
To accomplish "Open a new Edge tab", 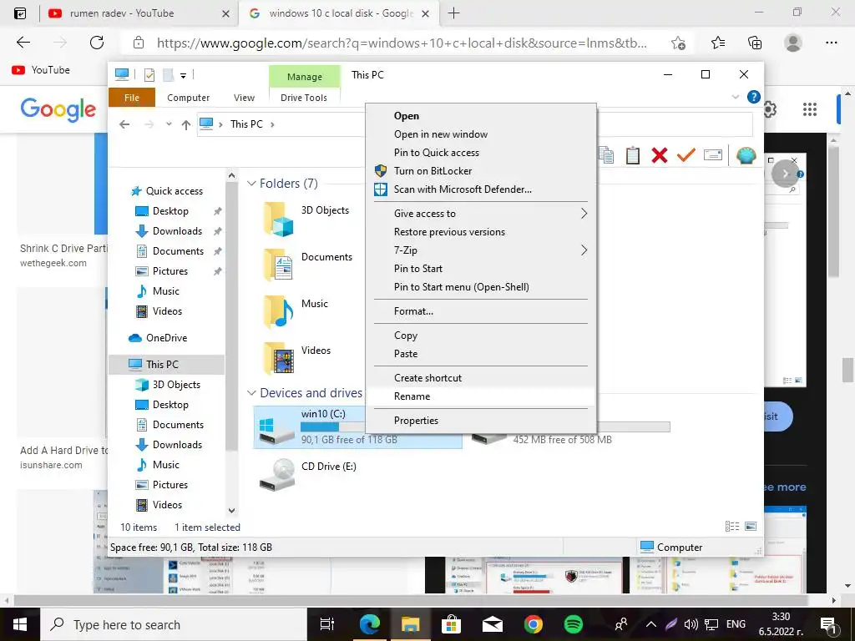I will click(x=453, y=13).
